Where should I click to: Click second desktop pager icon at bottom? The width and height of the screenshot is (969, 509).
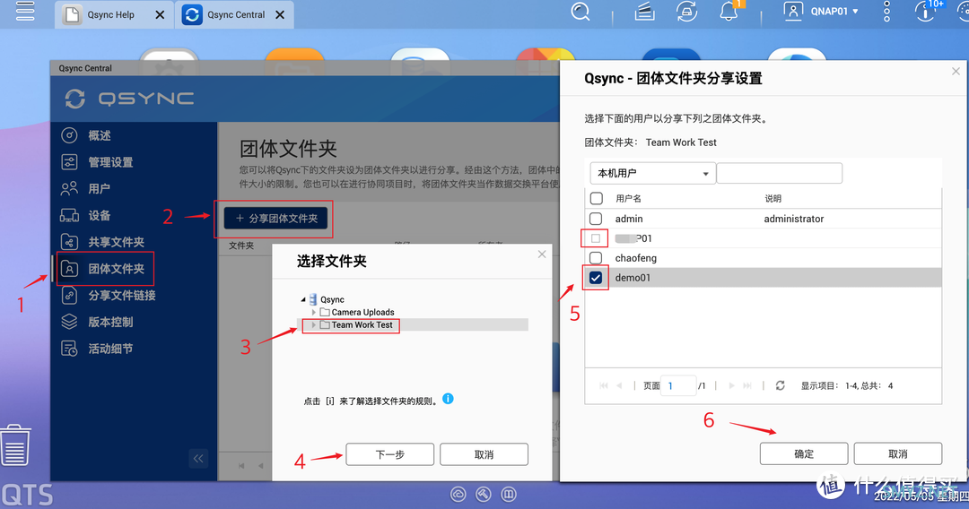(x=484, y=494)
